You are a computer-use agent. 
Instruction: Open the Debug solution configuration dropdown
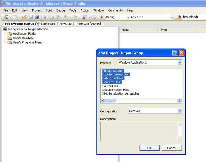128,17
